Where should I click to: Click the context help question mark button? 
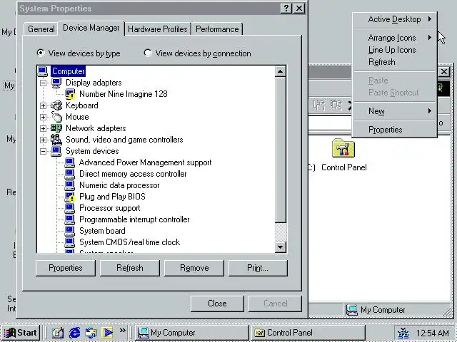[x=286, y=8]
